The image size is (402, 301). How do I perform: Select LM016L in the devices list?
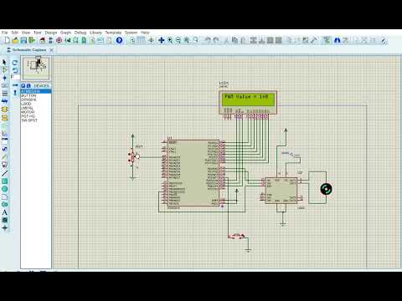pos(27,108)
